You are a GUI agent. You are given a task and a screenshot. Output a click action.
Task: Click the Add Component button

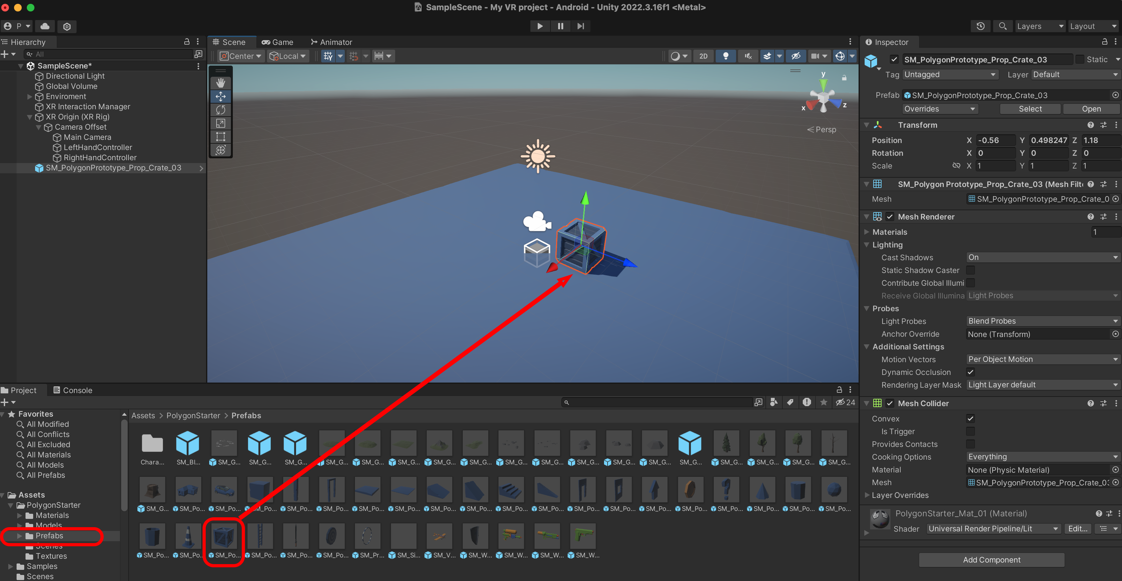pyautogui.click(x=991, y=560)
